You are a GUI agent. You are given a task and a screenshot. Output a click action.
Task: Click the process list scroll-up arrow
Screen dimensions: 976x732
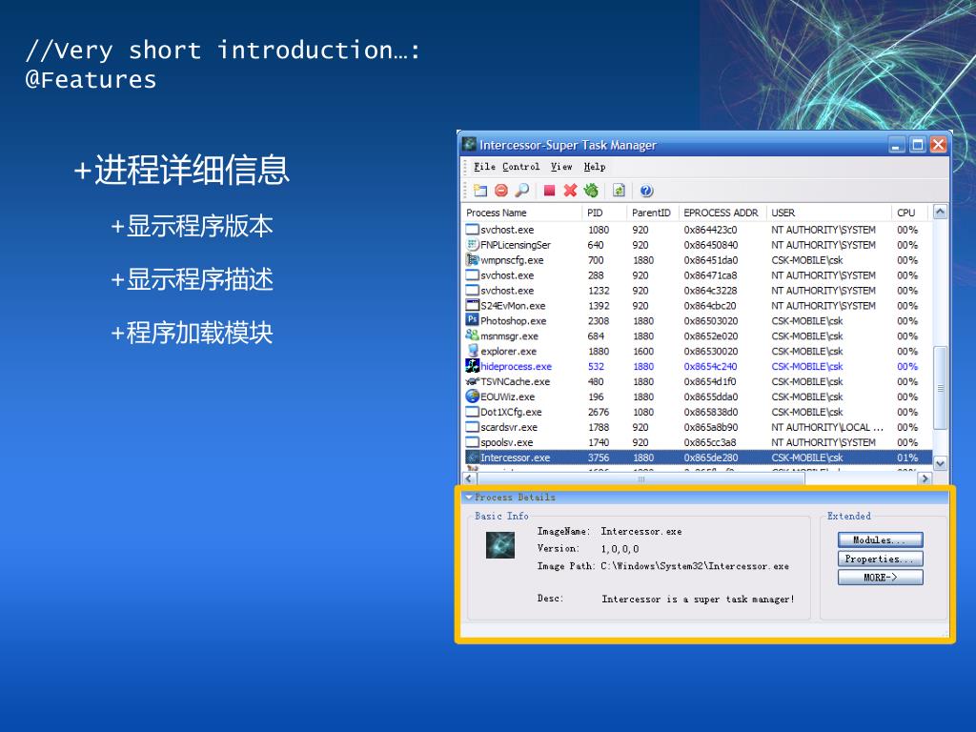click(940, 213)
